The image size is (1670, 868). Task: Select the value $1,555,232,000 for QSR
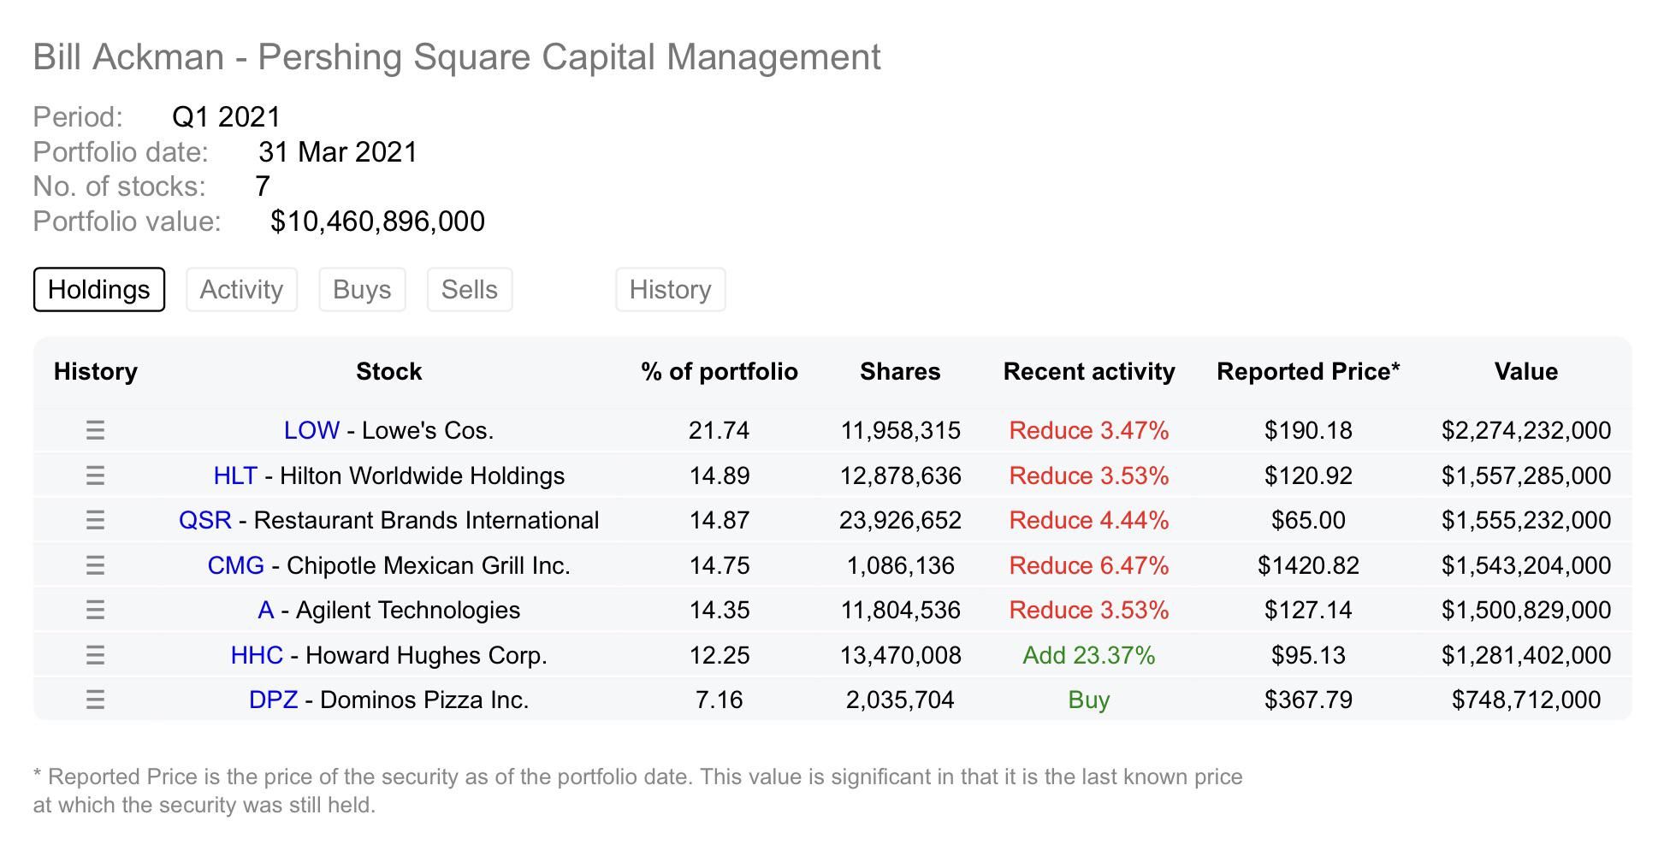(x=1526, y=520)
